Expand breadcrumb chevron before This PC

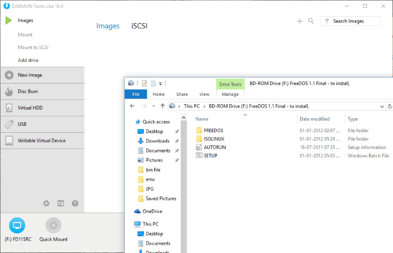(179, 106)
